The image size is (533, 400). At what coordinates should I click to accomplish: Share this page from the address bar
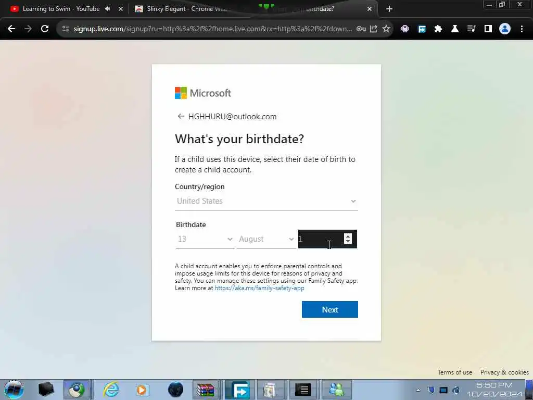point(374,29)
